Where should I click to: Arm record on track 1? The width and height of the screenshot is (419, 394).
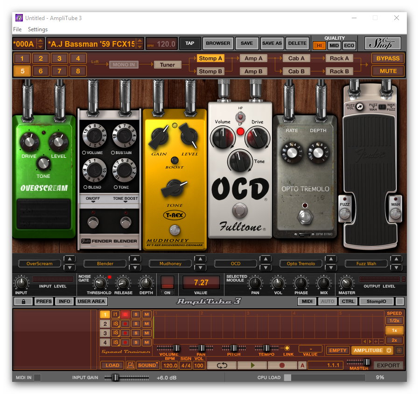click(125, 314)
